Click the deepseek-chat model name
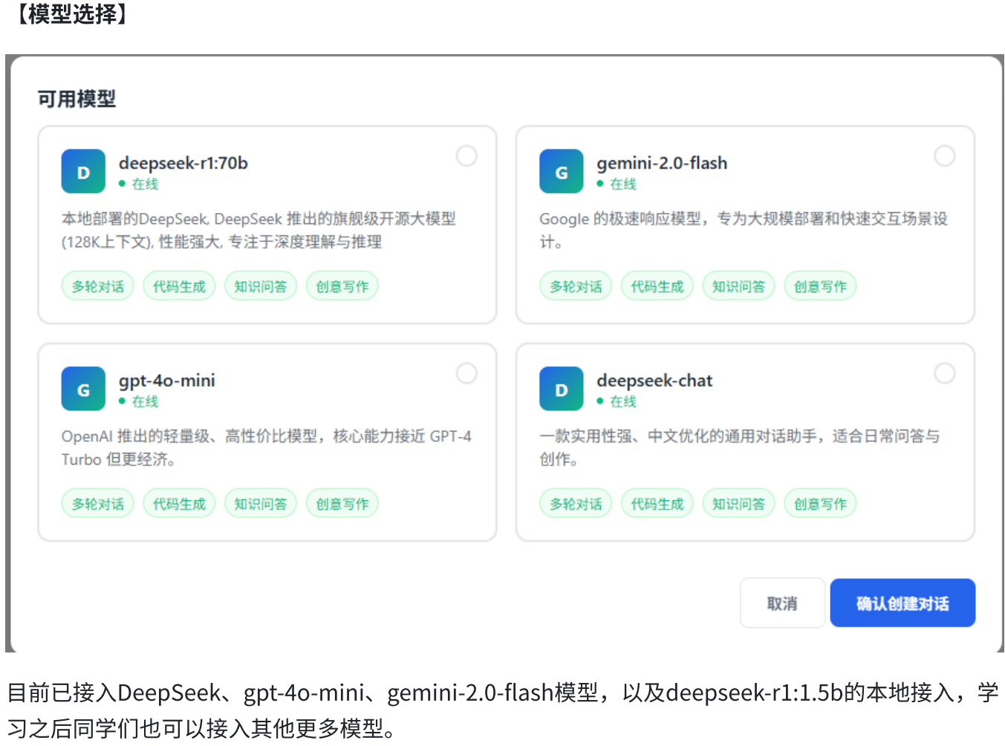Viewport: 1005px width, 746px height. tap(654, 381)
